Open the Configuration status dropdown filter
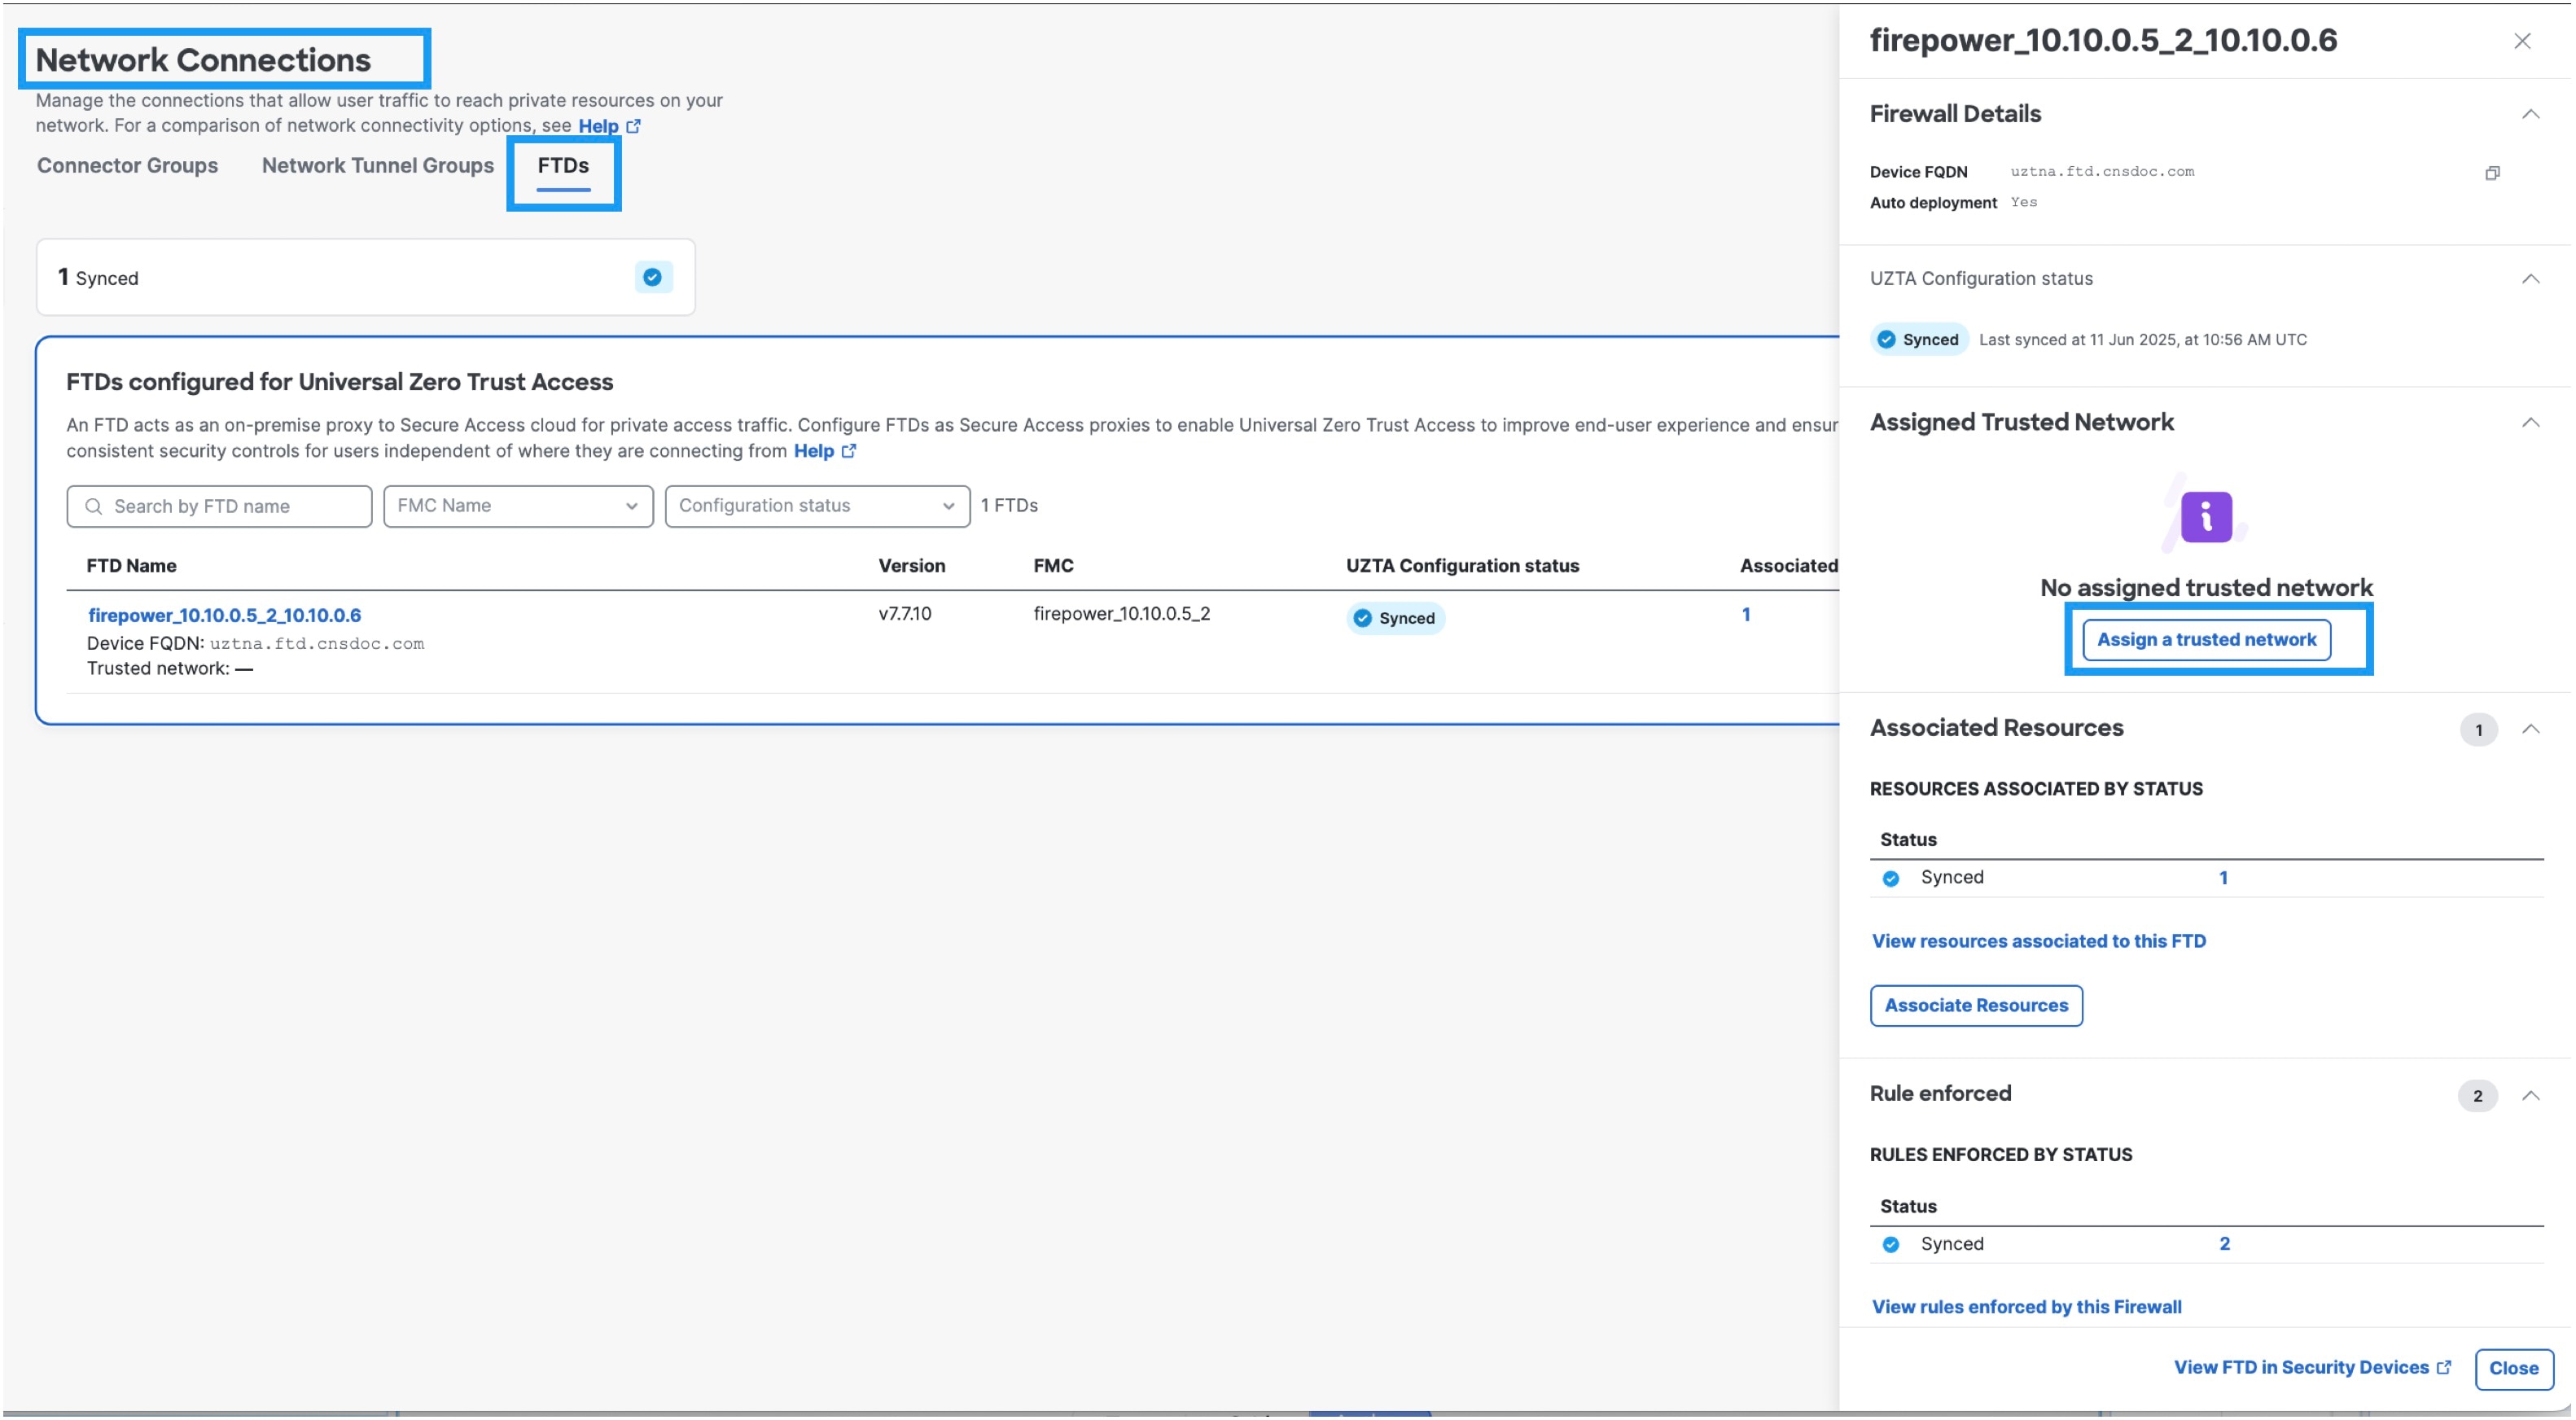Image resolution: width=2576 pixels, height=1420 pixels. pyautogui.click(x=817, y=506)
